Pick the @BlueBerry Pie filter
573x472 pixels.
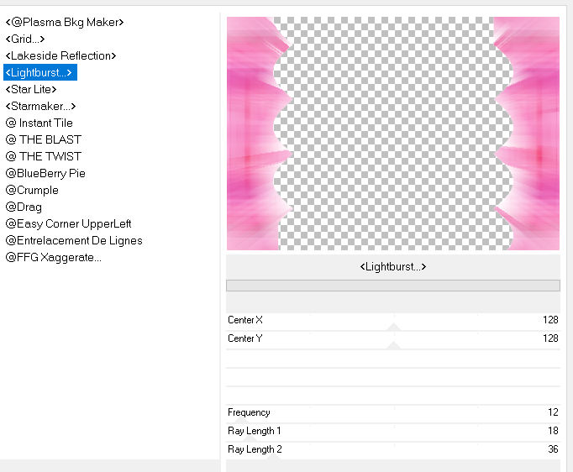pos(45,173)
